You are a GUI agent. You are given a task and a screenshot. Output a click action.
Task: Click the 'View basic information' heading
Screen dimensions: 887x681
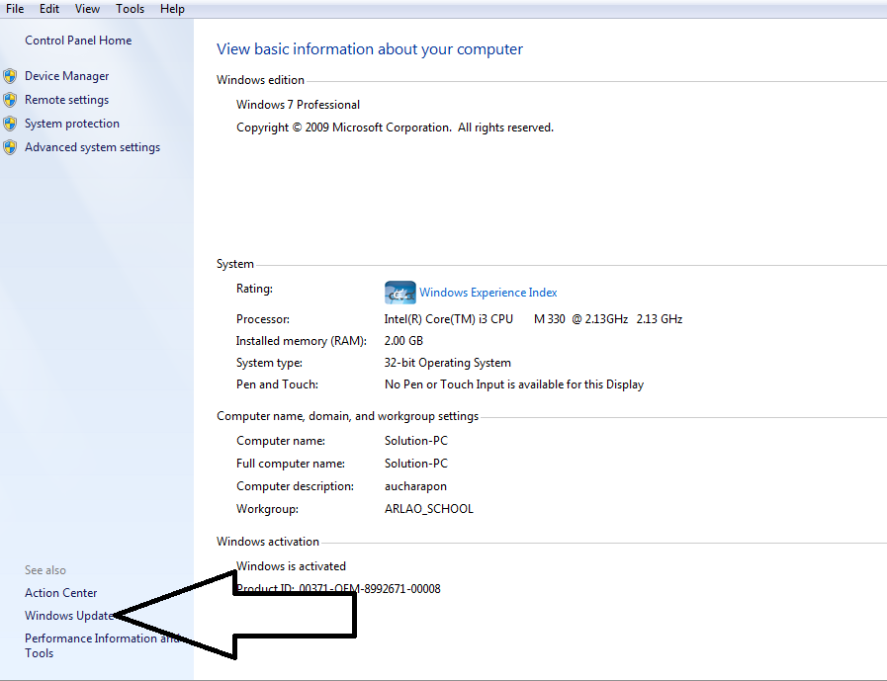(370, 49)
